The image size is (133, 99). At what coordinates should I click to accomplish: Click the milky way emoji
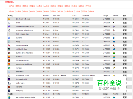click(x=9, y=91)
